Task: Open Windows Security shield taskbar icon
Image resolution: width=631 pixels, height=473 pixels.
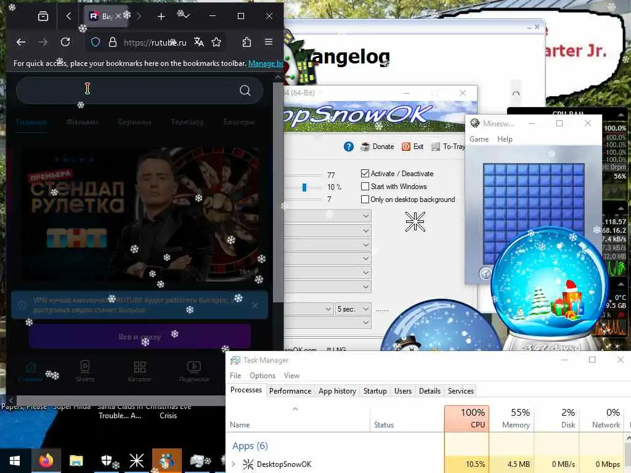Action: 106,461
